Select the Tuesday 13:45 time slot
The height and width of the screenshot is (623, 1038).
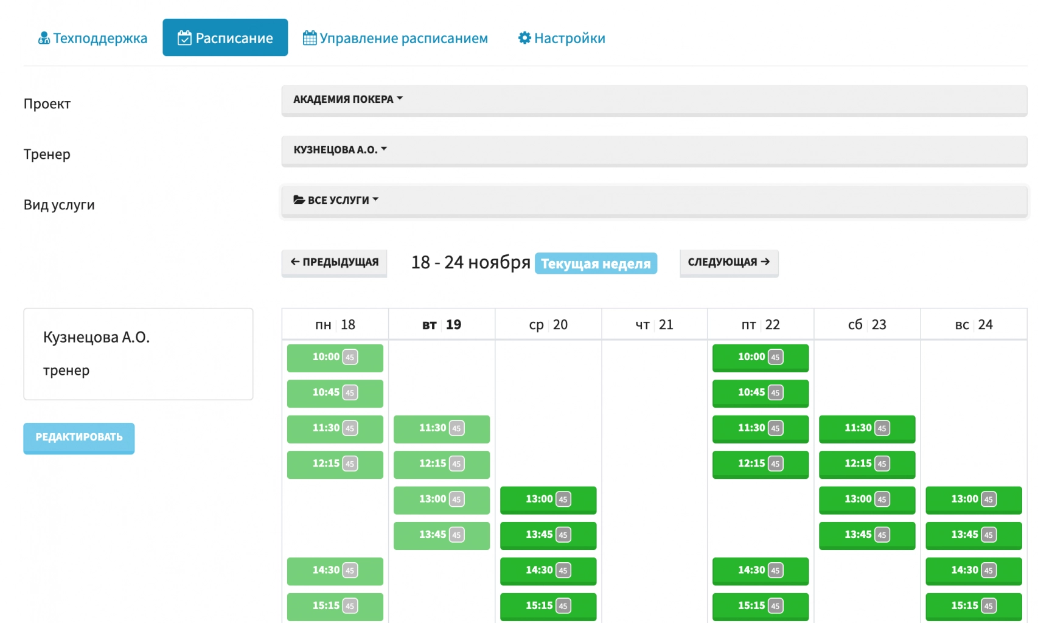(x=441, y=535)
